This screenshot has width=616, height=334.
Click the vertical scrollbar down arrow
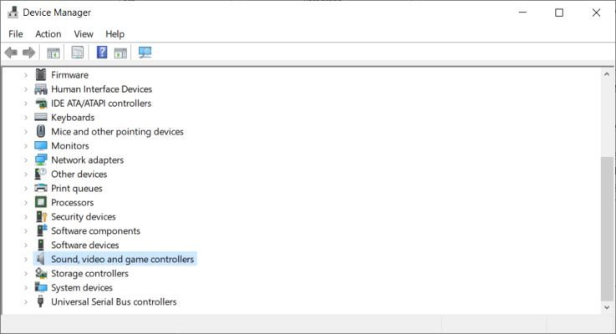607,307
